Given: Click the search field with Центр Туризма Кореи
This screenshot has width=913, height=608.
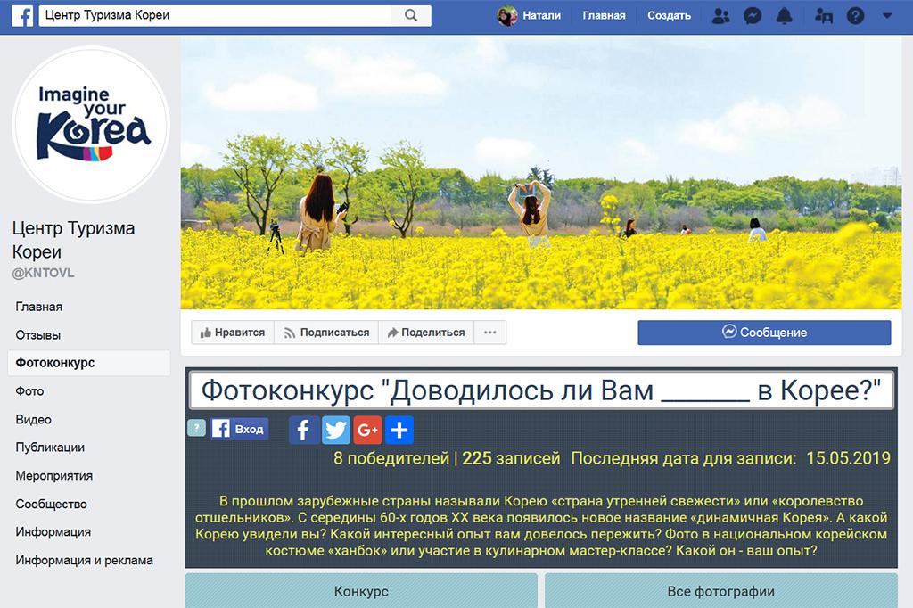Looking at the screenshot, I should 214,15.
